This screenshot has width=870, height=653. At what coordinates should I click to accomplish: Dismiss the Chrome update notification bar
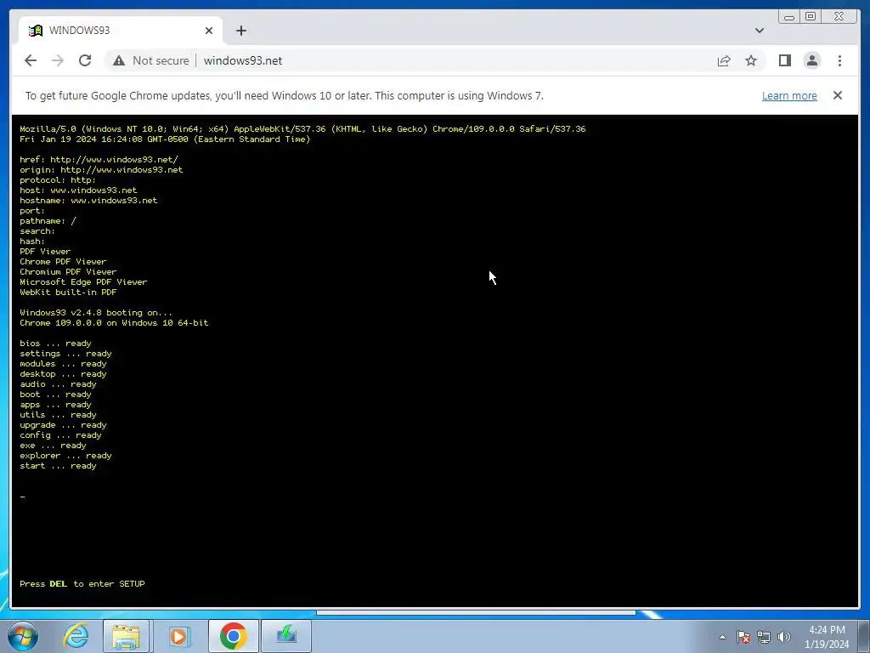point(837,95)
